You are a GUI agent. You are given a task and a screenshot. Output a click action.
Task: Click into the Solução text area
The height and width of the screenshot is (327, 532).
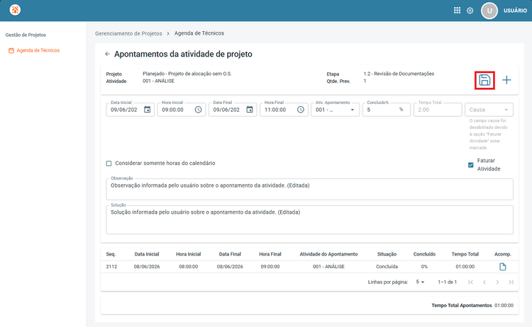pos(309,219)
